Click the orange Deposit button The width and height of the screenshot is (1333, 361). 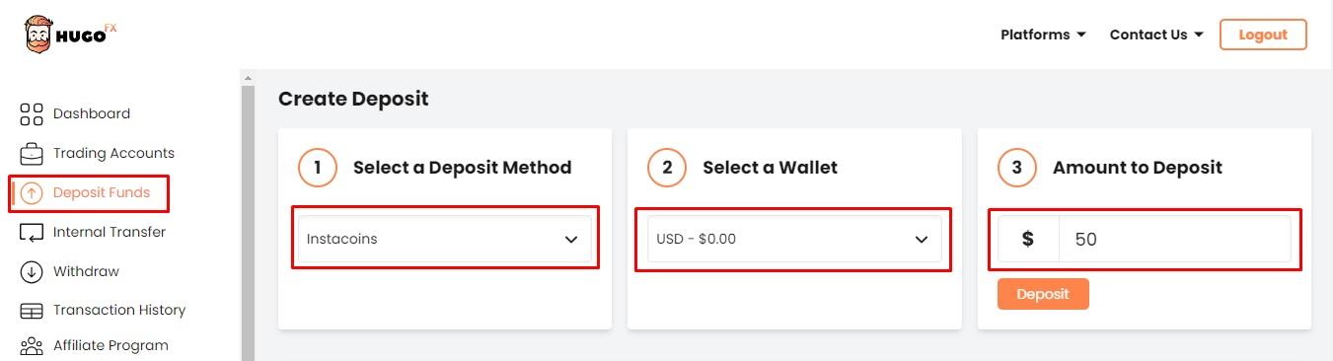pyautogui.click(x=1043, y=294)
